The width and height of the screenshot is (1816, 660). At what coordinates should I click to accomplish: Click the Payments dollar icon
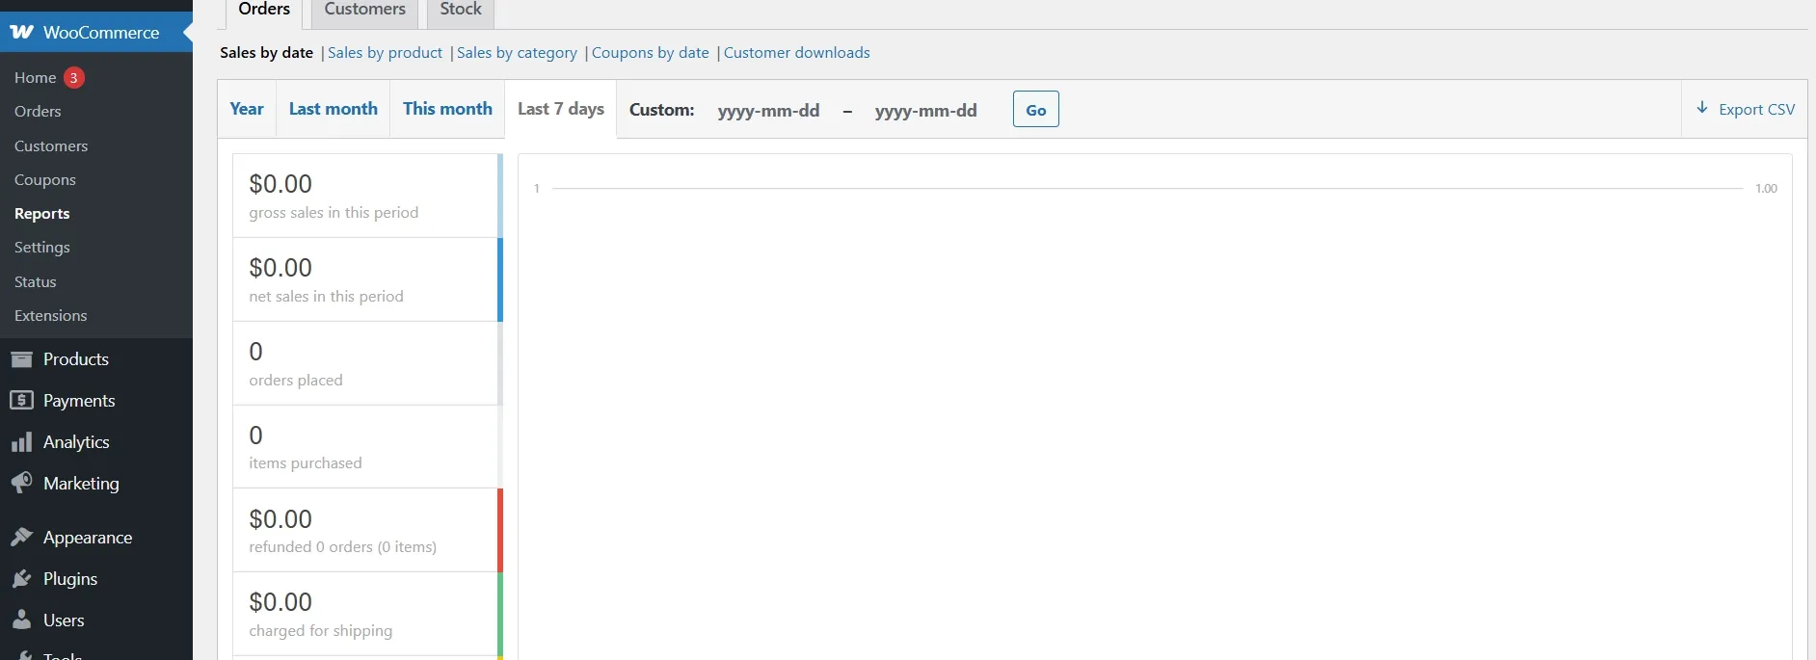click(21, 400)
